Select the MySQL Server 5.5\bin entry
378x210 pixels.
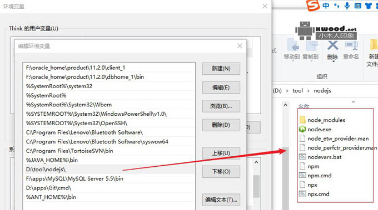pyautogui.click(x=109, y=178)
